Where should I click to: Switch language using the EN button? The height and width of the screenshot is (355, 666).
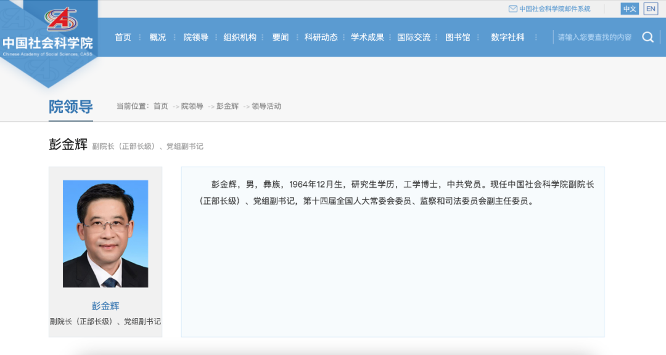(x=649, y=8)
